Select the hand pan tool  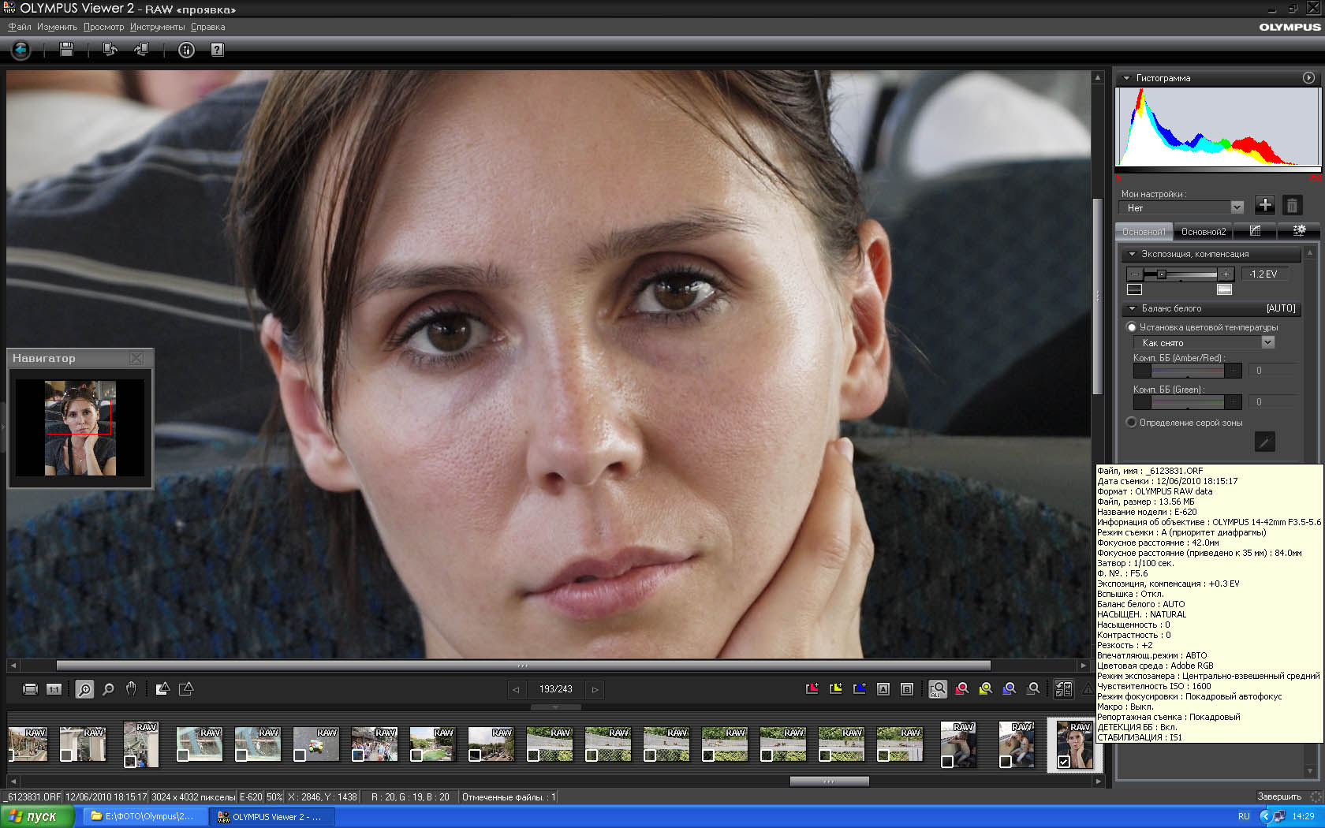[x=131, y=689]
